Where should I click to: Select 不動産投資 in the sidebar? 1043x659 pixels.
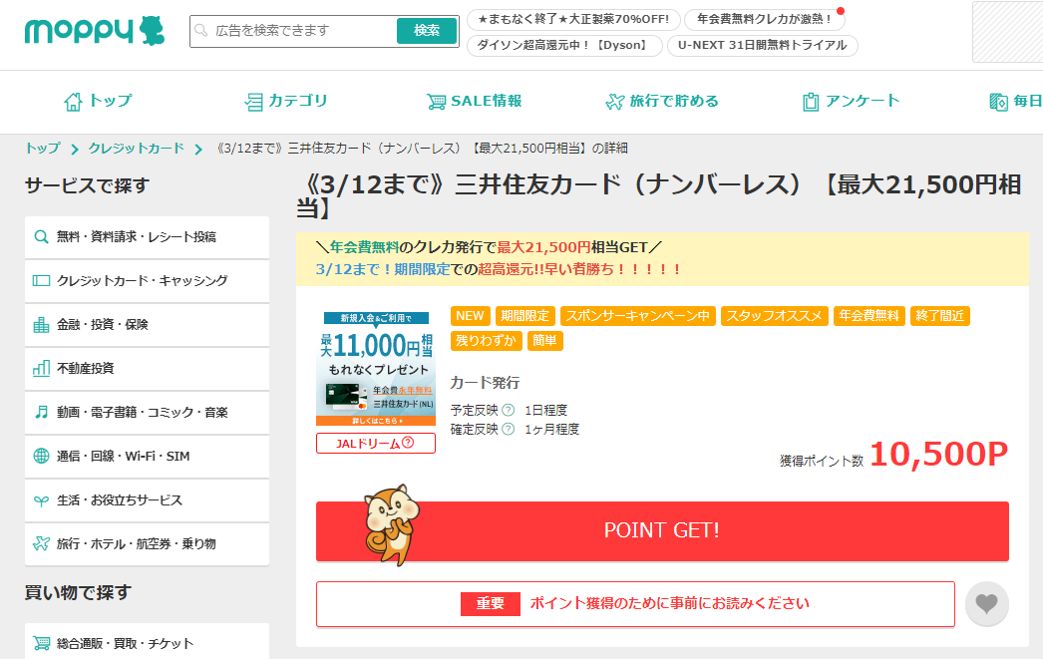(x=147, y=369)
